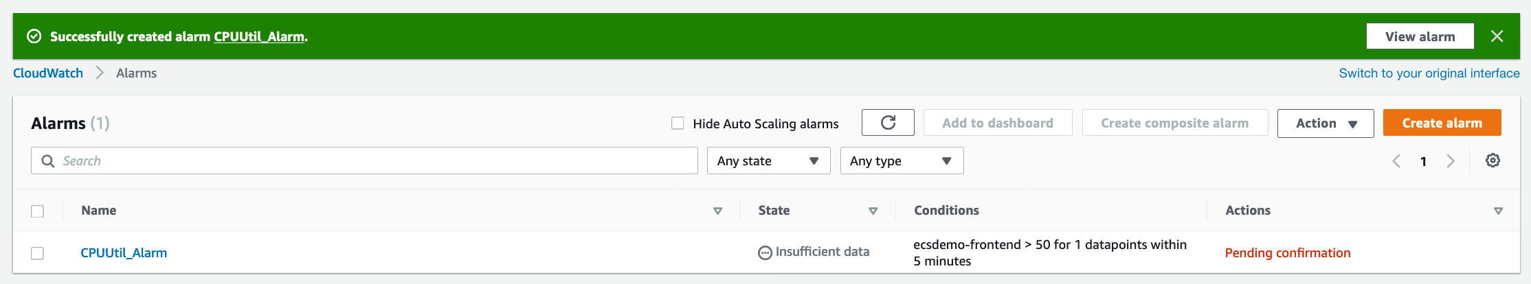Image resolution: width=1531 pixels, height=284 pixels.
Task: Open the Any state filter dropdown
Action: point(768,161)
